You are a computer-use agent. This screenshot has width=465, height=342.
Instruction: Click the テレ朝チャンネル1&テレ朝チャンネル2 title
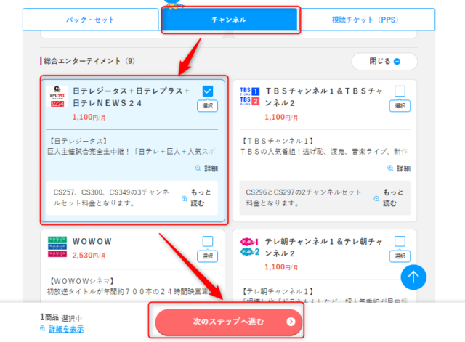pyautogui.click(x=323, y=247)
